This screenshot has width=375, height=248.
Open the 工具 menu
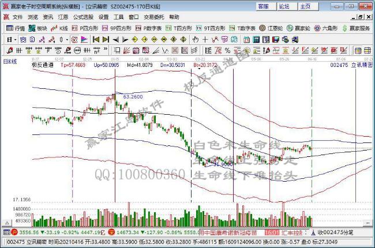coord(119,17)
